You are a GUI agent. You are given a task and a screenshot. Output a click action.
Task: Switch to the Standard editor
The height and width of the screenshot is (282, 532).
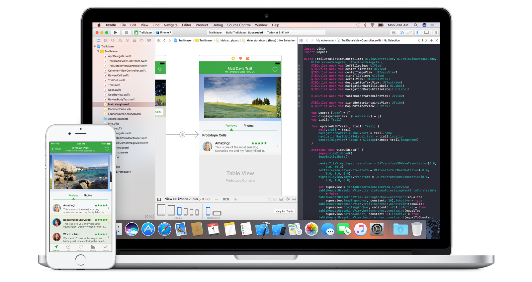pos(394,32)
